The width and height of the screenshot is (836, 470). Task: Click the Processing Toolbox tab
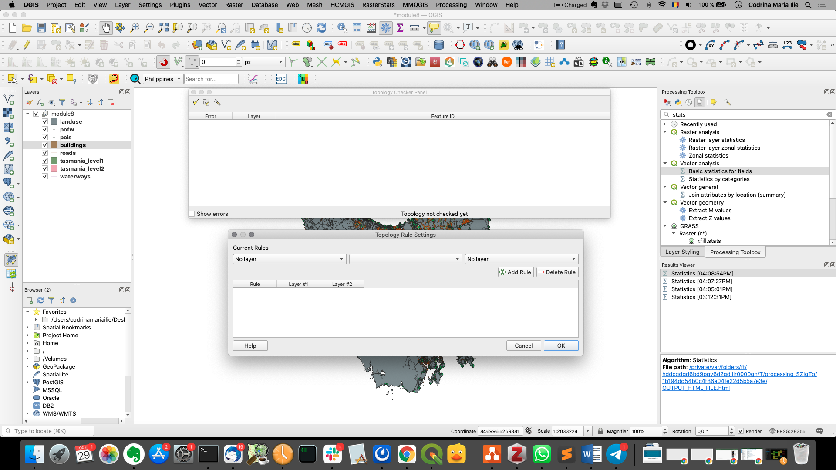[x=735, y=252]
